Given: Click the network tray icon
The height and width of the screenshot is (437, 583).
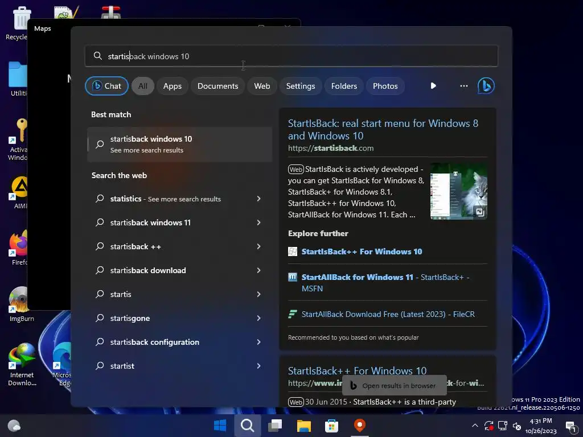Looking at the screenshot, I should (x=503, y=426).
